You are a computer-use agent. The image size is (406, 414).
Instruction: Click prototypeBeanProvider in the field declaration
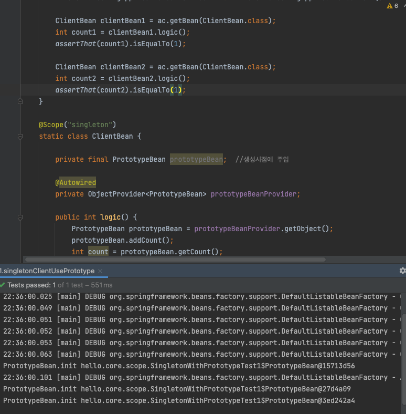(253, 194)
